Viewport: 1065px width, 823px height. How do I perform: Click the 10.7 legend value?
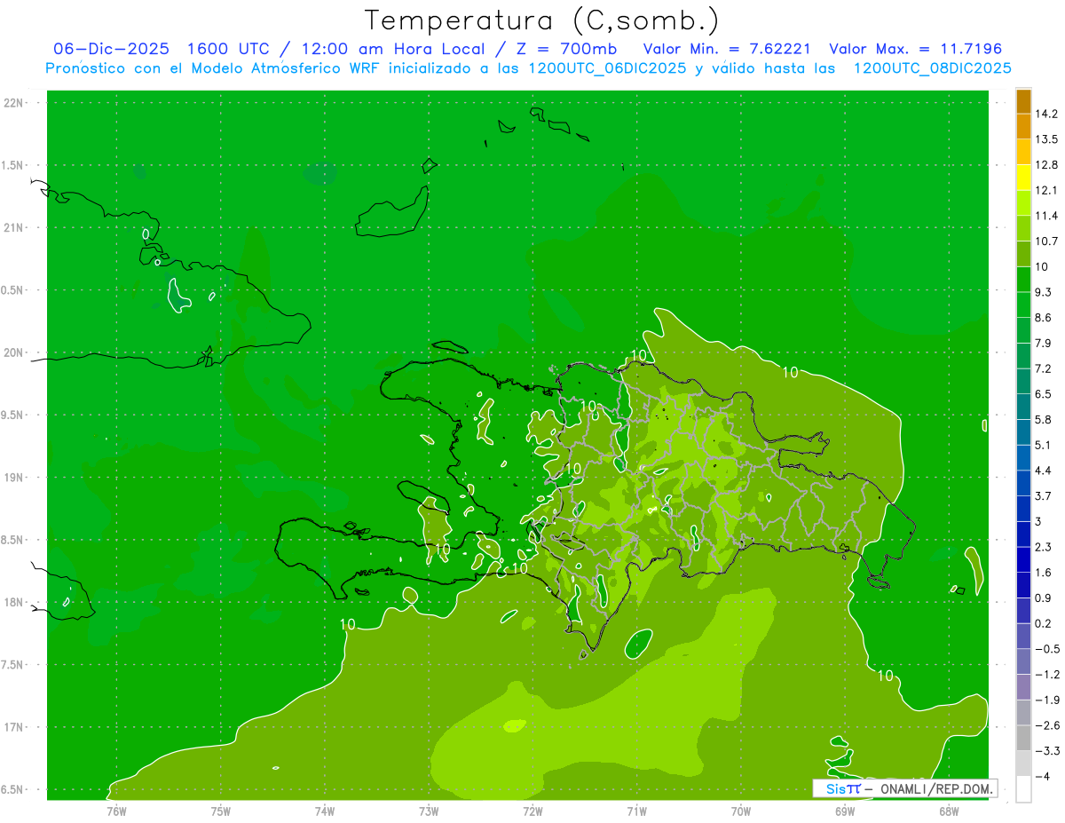pos(1047,241)
